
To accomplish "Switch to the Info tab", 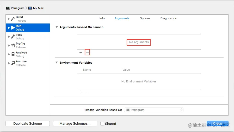I will (x=102, y=18).
